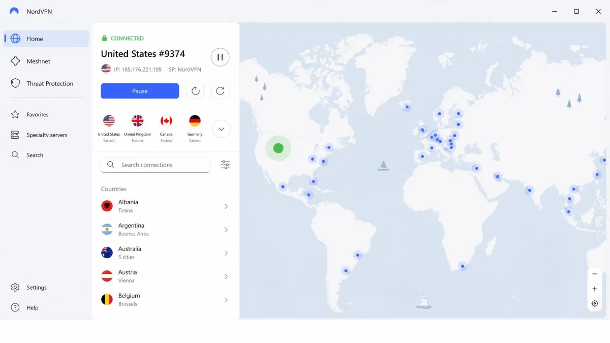Click the green connected location marker on map
The height and width of the screenshot is (343, 610).
278,148
